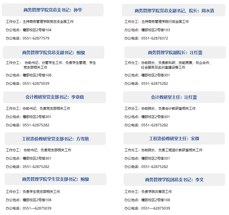Click phone number 0551-62877579

(x=36, y=38)
